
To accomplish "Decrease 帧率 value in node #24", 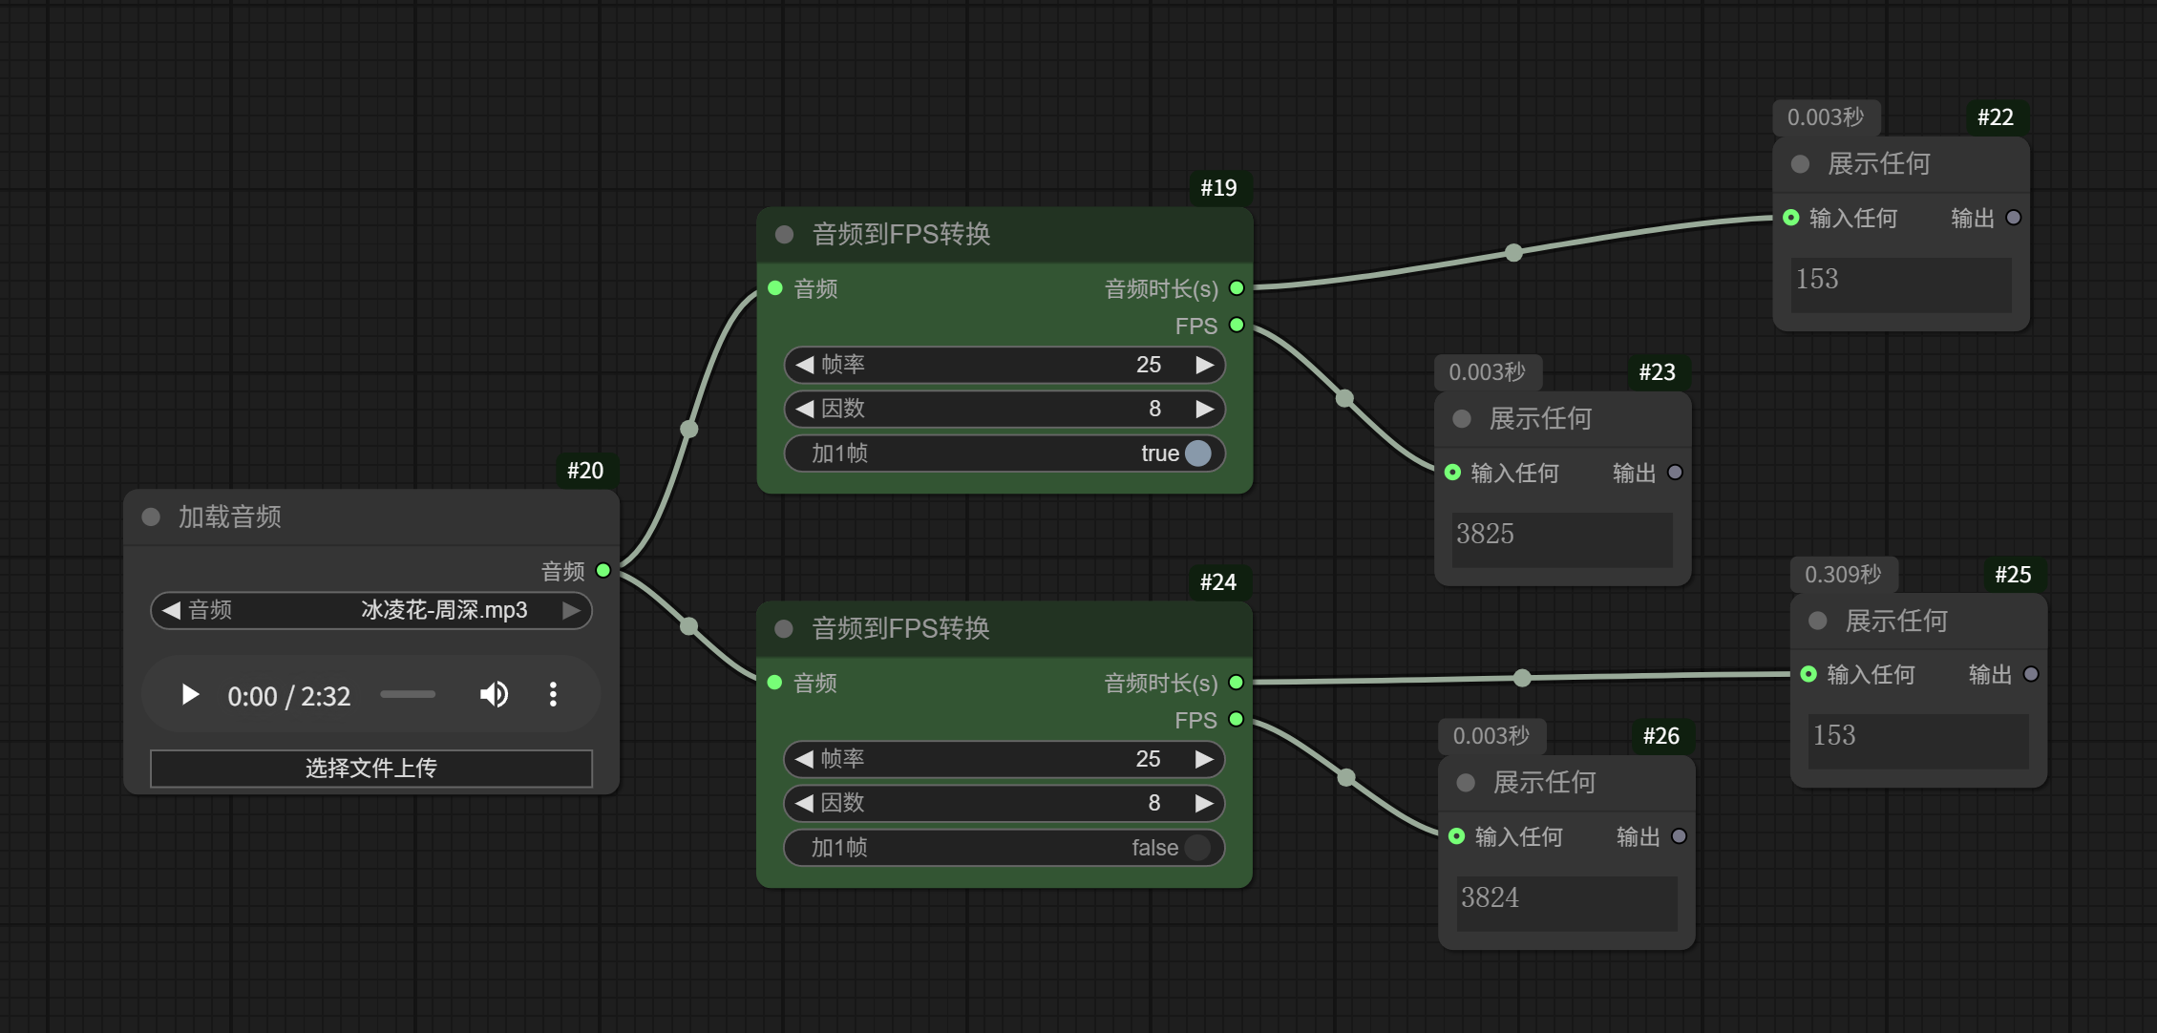I will pyautogui.click(x=805, y=759).
